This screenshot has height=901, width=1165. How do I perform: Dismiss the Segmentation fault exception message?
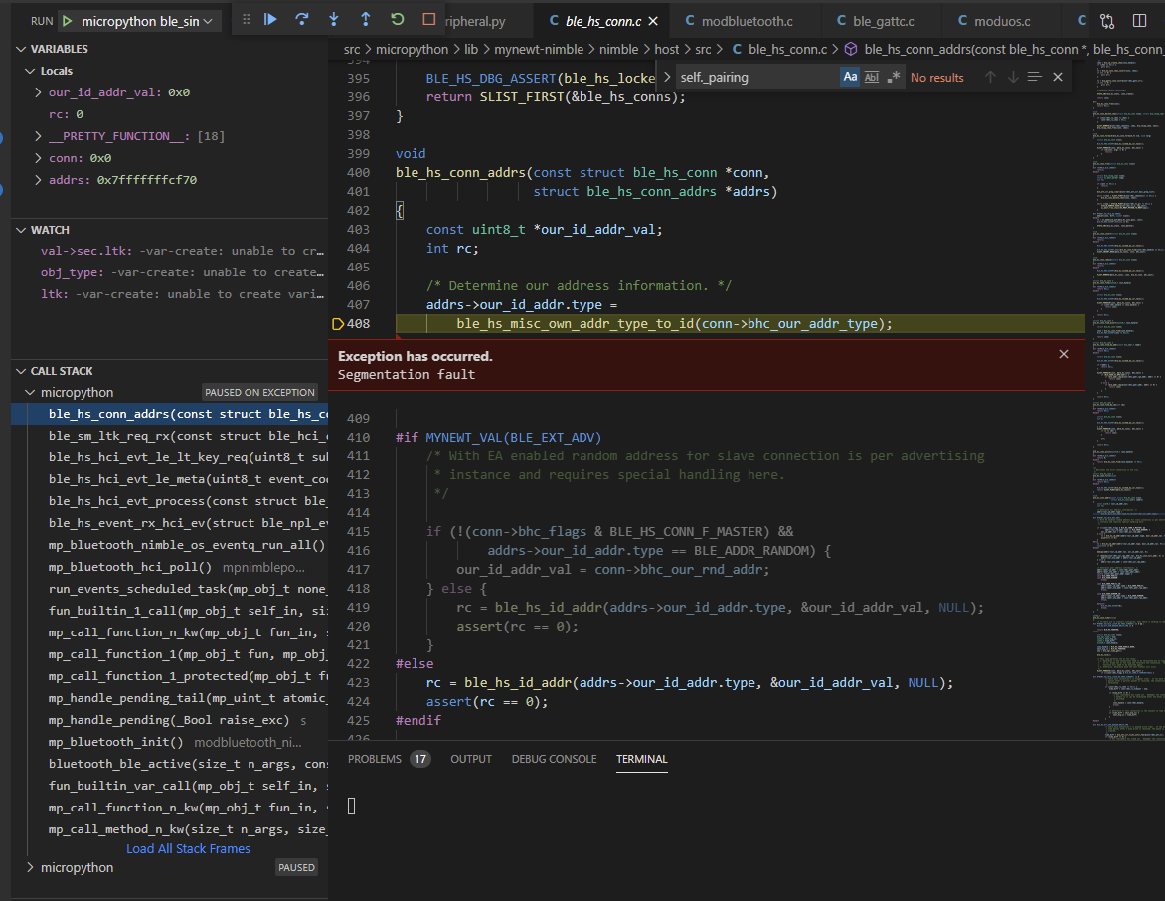click(1063, 353)
